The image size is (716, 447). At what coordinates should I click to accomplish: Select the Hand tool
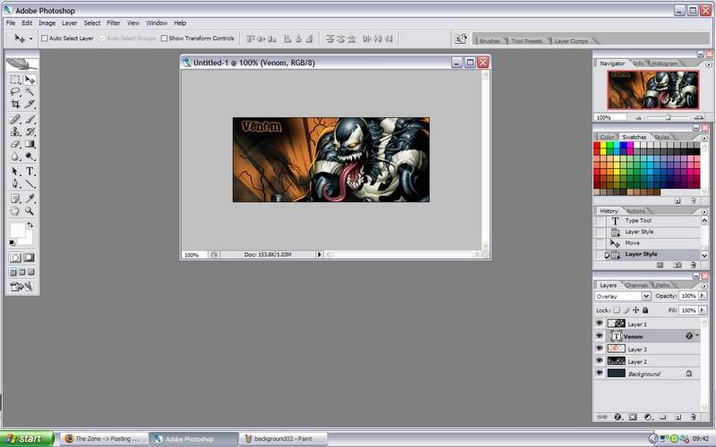coord(15,211)
